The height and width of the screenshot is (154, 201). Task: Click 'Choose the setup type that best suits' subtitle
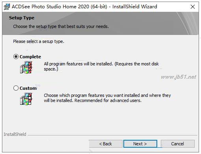pyautogui.click(x=61, y=26)
